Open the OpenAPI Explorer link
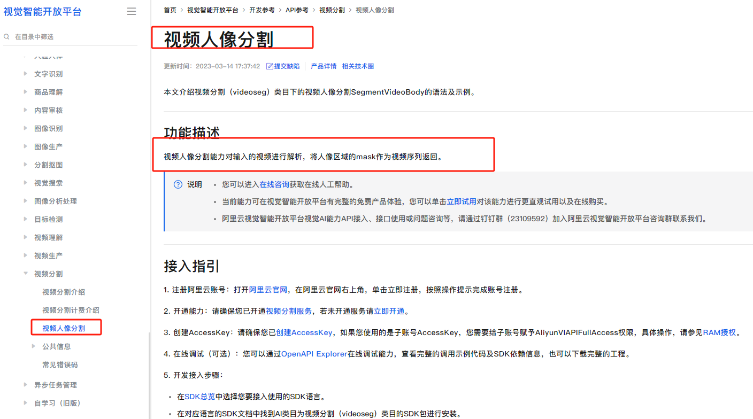This screenshot has height=419, width=753. pyautogui.click(x=314, y=354)
